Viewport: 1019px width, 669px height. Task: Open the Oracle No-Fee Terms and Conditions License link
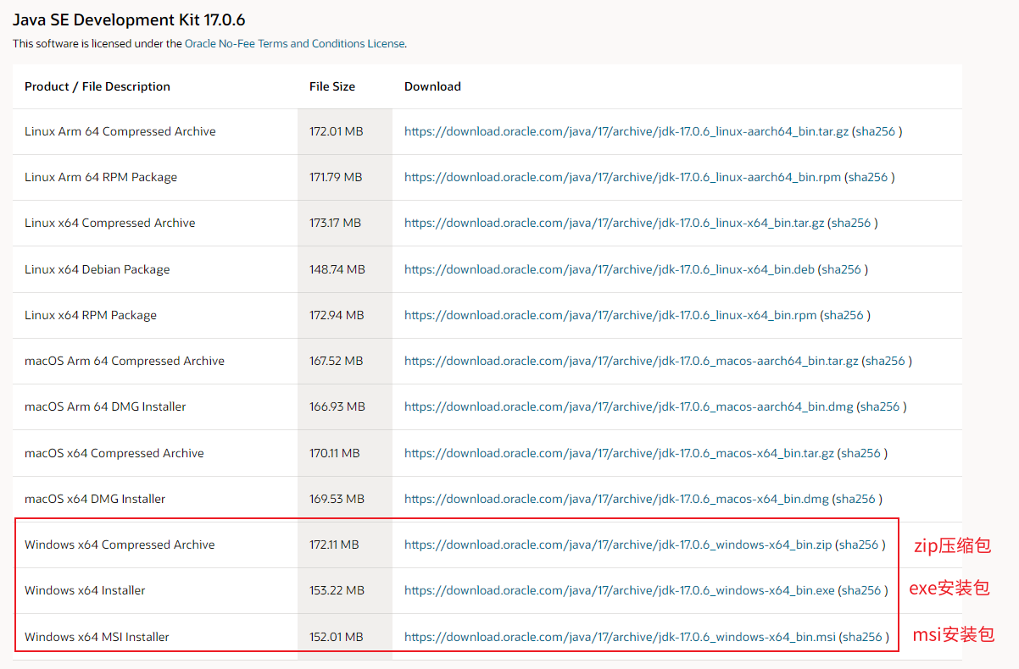[x=294, y=43]
